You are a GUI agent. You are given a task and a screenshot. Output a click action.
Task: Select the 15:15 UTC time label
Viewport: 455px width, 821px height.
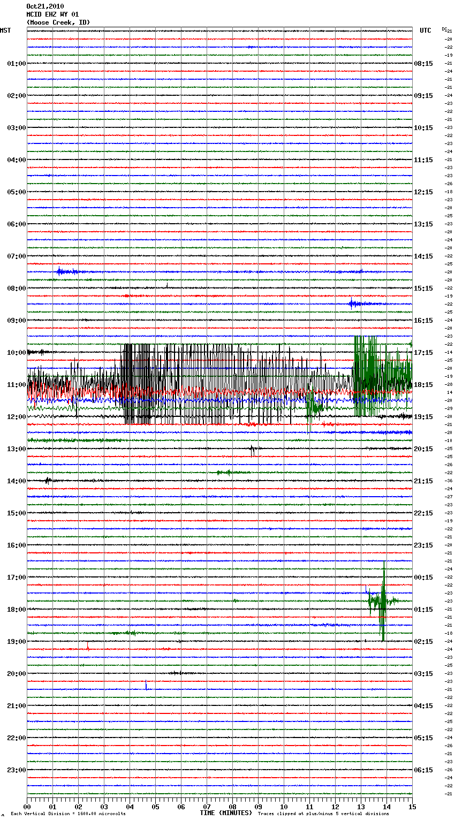coord(423,288)
